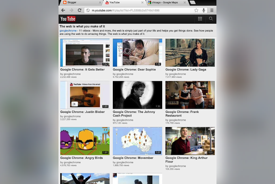Click 'by googlechrome' under King Arthur Flour

pyautogui.click(x=175, y=166)
